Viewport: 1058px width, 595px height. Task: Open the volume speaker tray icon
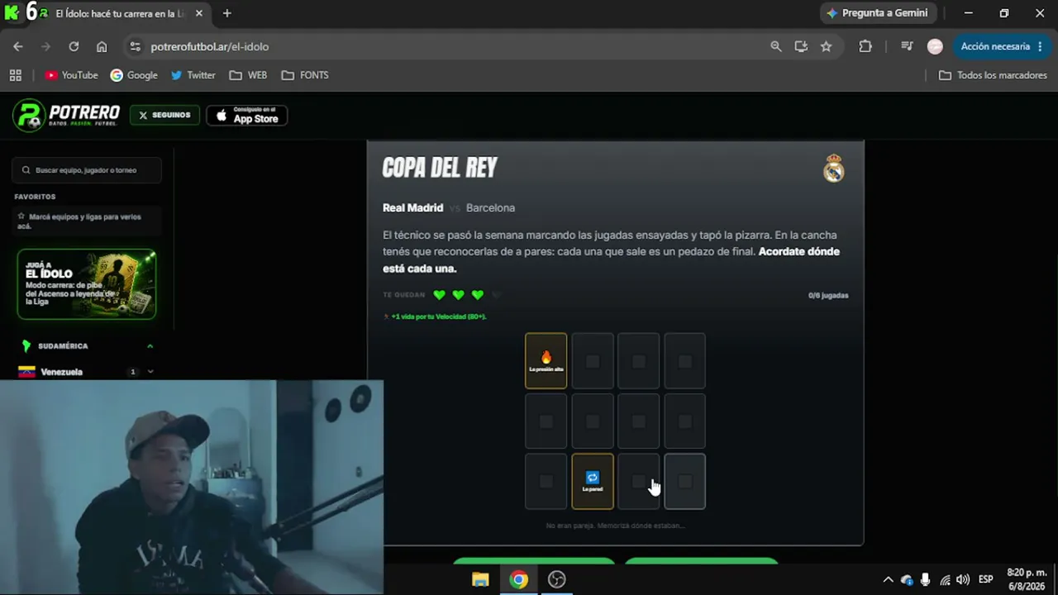(963, 579)
